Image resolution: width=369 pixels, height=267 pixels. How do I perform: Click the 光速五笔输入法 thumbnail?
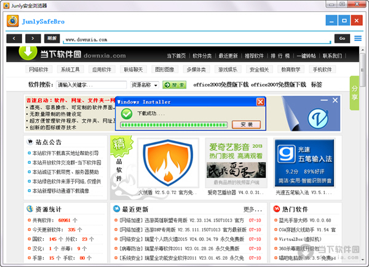[x=304, y=163]
